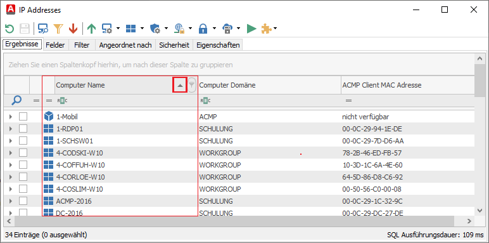Open the Eigenschaften tab
Screen dimensions: 489x243
coord(218,45)
